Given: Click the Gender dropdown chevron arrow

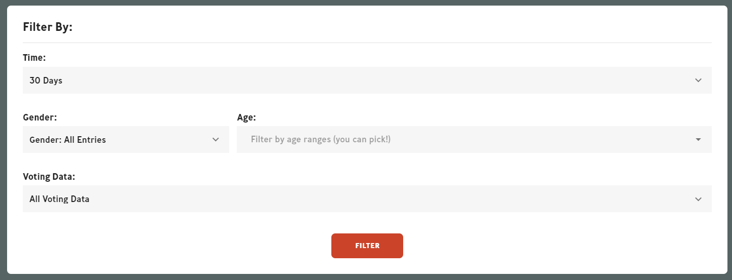Looking at the screenshot, I should (216, 140).
